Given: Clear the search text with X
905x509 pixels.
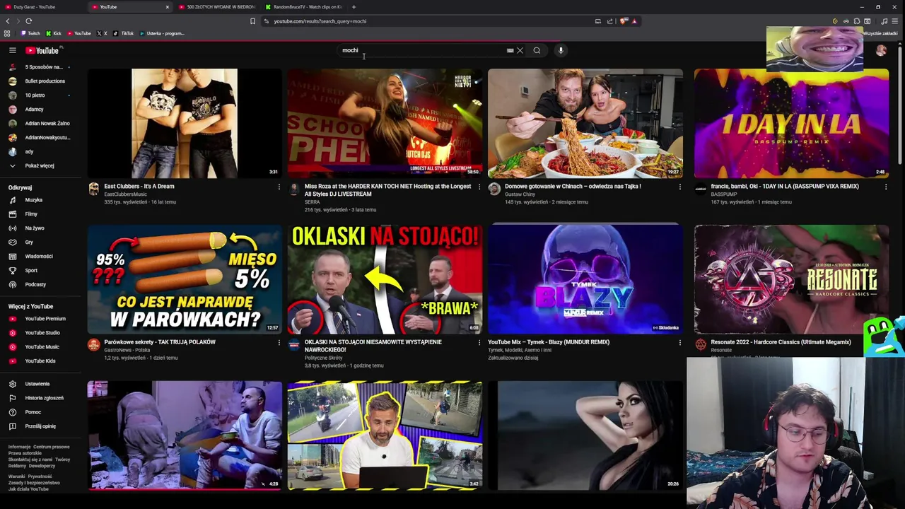Looking at the screenshot, I should click(520, 50).
